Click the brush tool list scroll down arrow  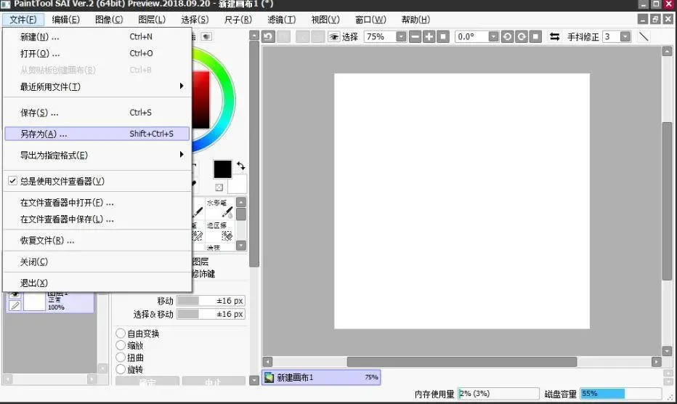[x=241, y=246]
